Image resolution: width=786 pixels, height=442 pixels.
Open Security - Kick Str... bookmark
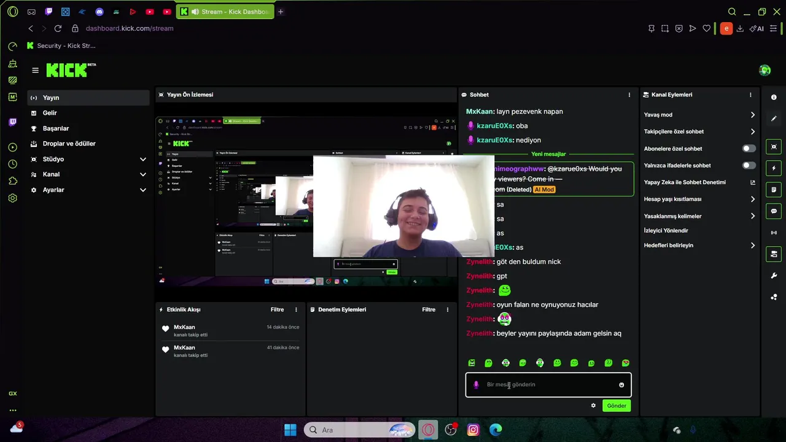point(61,45)
